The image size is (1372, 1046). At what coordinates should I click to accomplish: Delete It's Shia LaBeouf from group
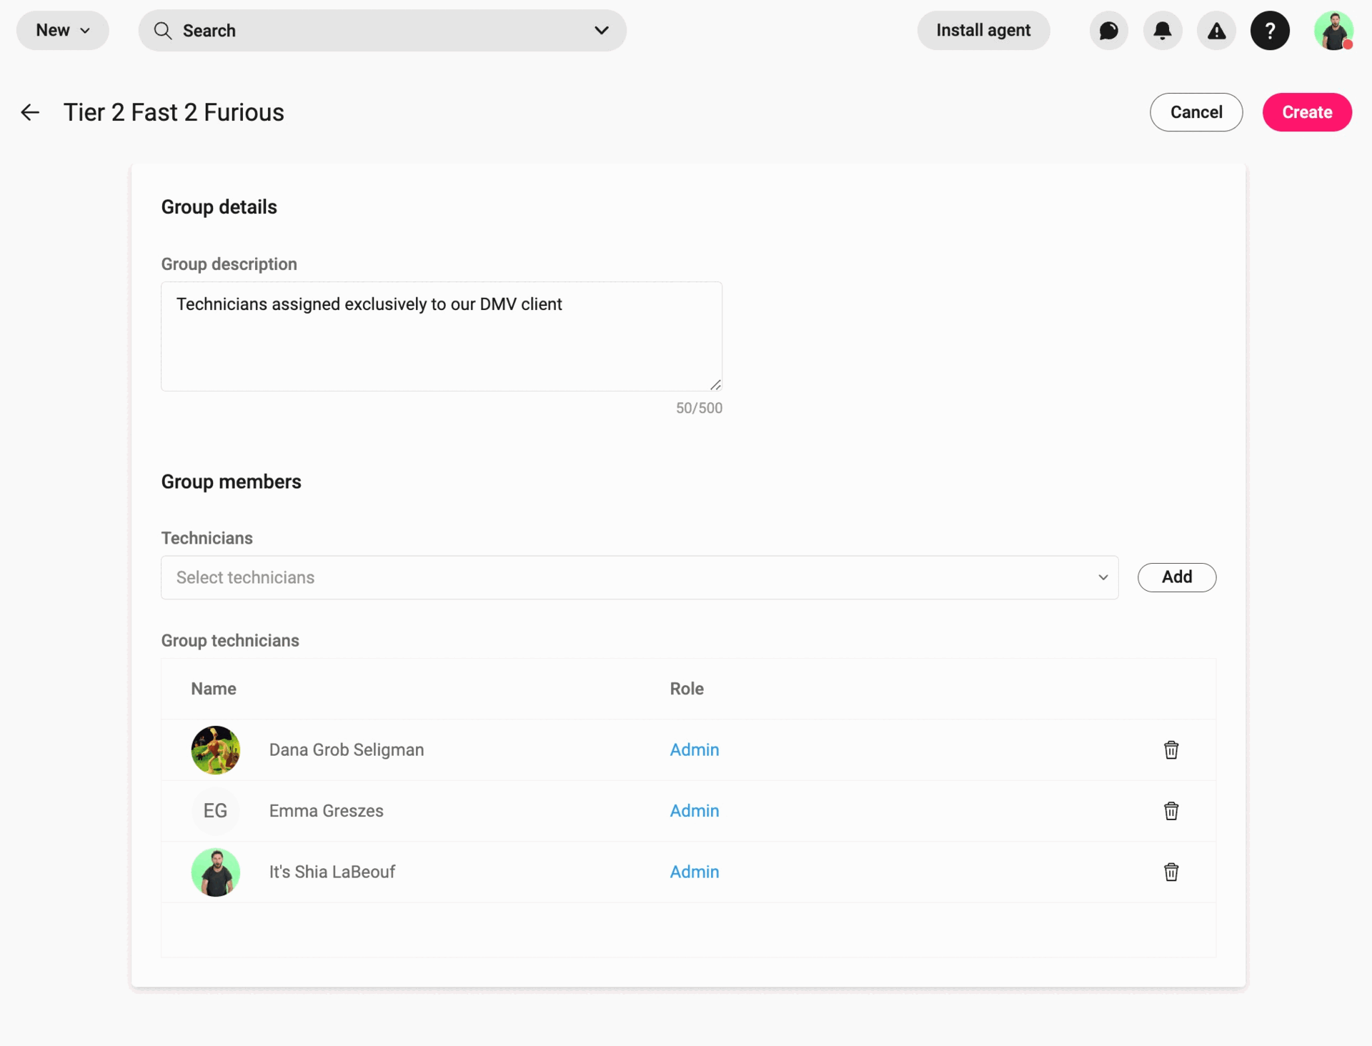click(1170, 872)
